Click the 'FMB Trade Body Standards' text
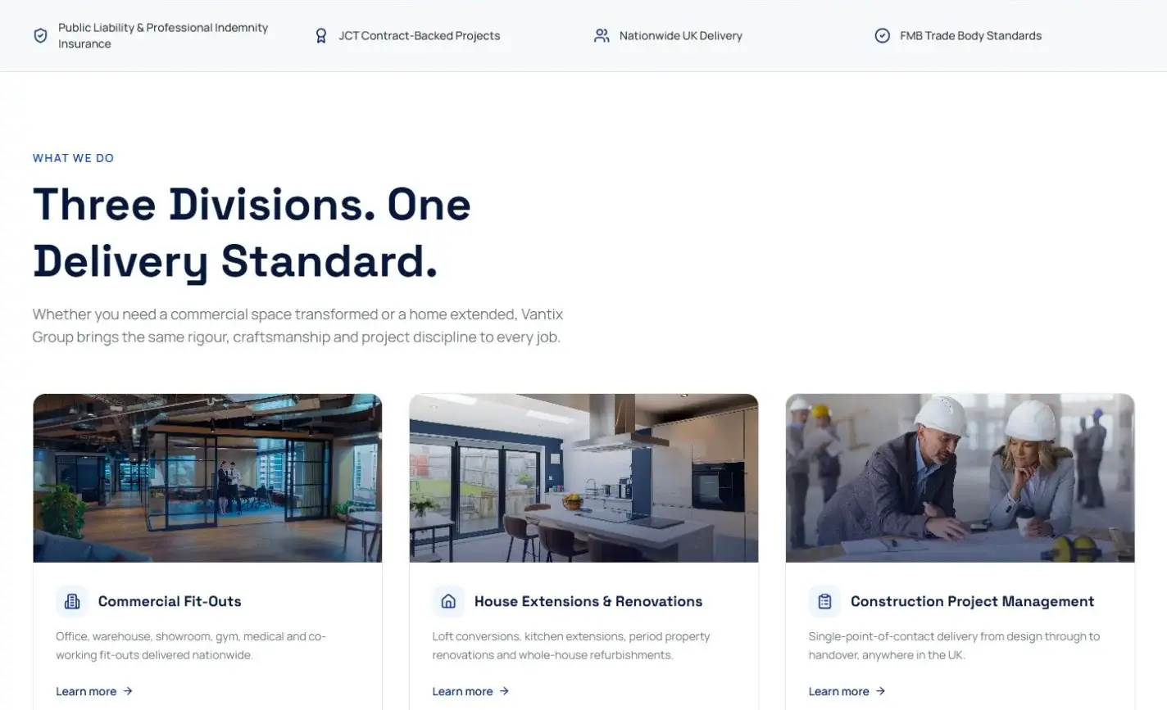The height and width of the screenshot is (710, 1167). pos(970,36)
